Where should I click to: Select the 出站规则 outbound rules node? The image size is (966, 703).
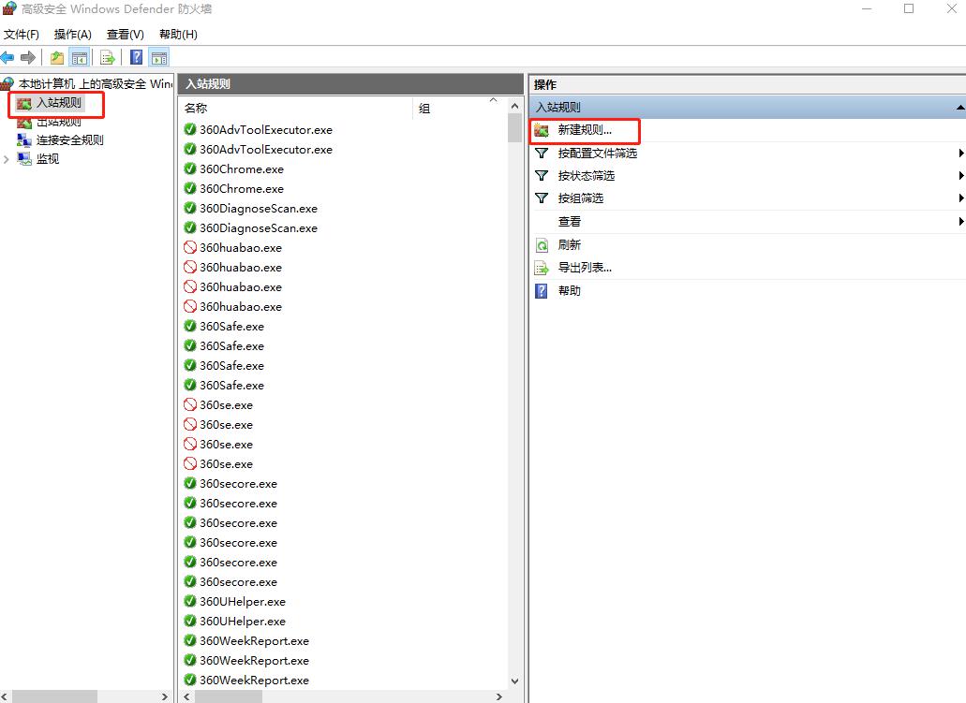coord(58,122)
